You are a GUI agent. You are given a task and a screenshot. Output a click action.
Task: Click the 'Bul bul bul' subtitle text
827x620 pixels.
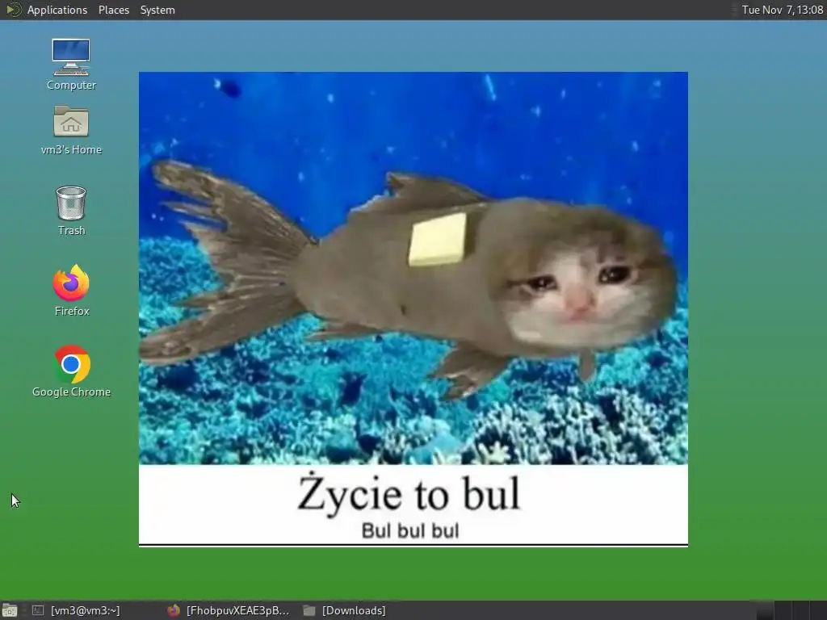pos(410,530)
